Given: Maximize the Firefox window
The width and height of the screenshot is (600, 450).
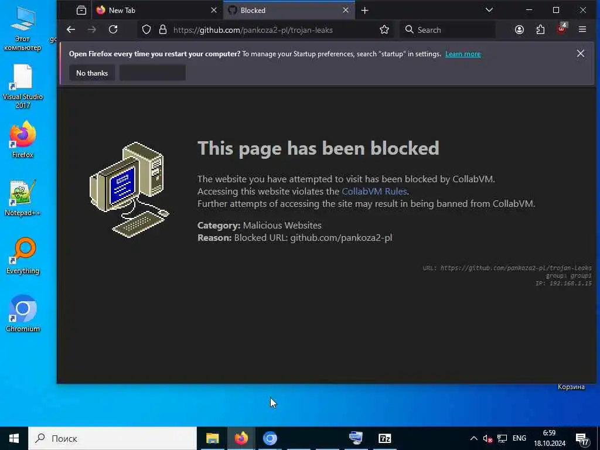Looking at the screenshot, I should (556, 11).
